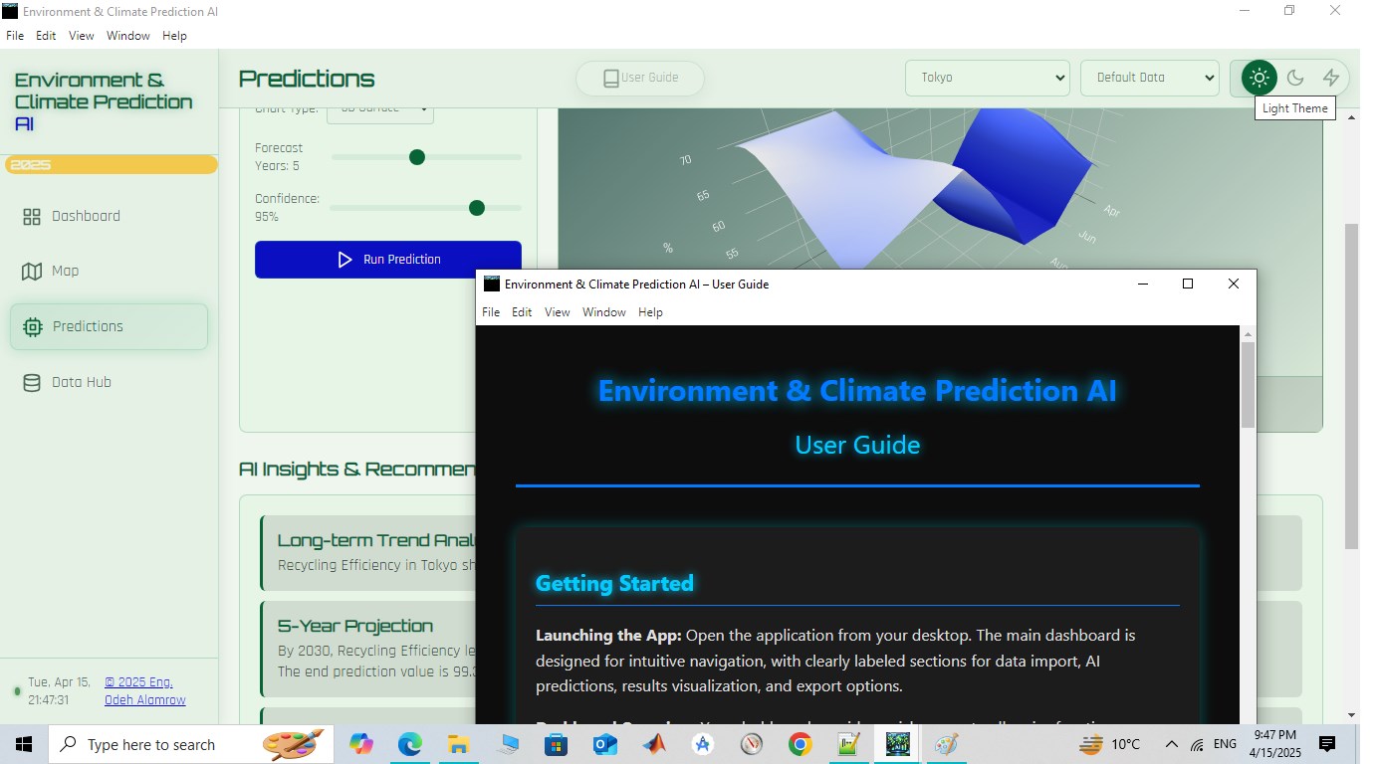Launch Google Chrome from the taskbar
Viewport: 1378px width, 764px height.
[800, 744]
